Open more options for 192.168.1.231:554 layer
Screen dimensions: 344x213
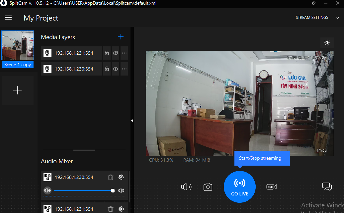[124, 53]
